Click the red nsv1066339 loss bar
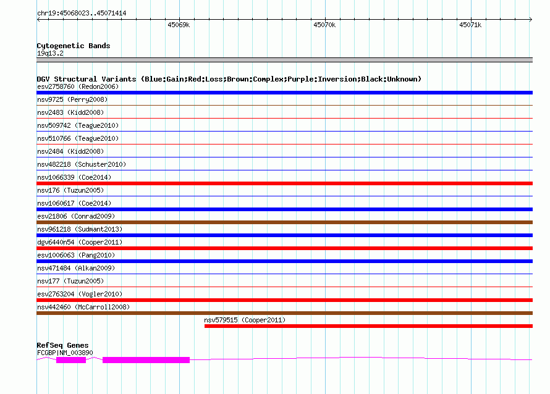Screen dimensions: 550x394 click(284, 183)
